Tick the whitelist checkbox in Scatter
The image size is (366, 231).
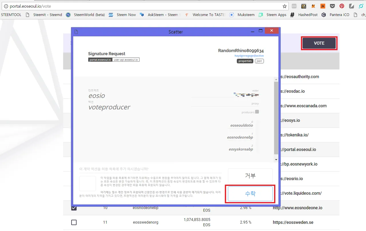pyautogui.click(x=87, y=183)
